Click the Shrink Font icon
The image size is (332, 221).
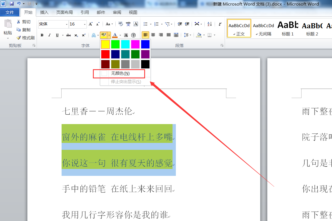point(98,24)
